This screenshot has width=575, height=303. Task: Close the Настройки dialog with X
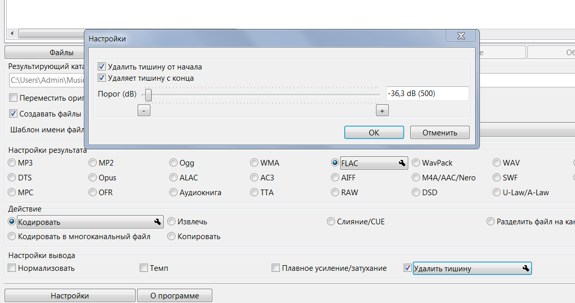click(461, 35)
